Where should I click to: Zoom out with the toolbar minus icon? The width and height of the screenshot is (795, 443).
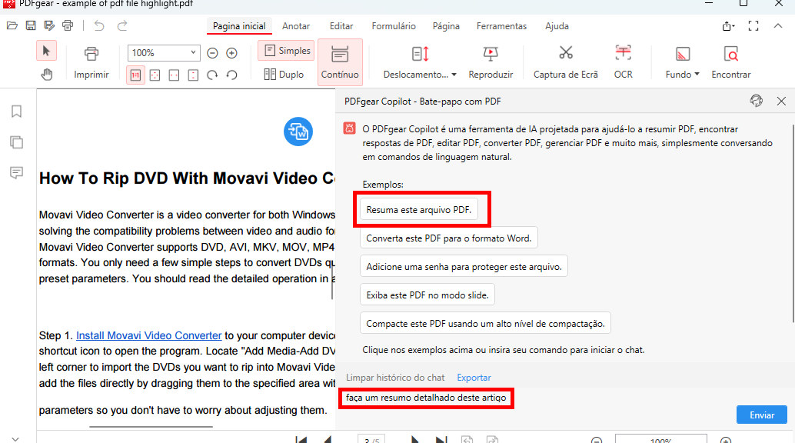pos(212,53)
